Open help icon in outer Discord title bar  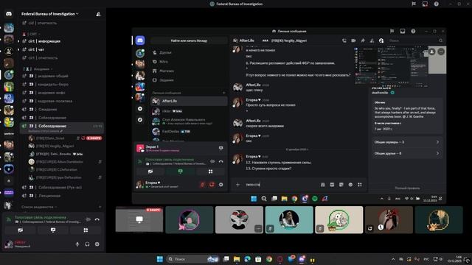click(436, 4)
